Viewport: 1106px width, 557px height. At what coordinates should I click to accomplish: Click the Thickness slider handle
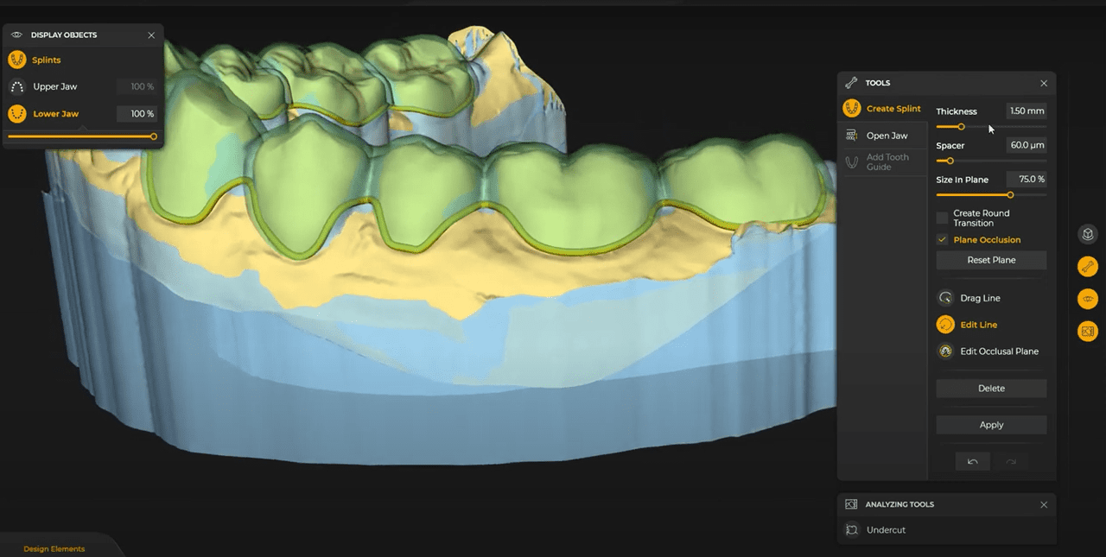pos(961,127)
